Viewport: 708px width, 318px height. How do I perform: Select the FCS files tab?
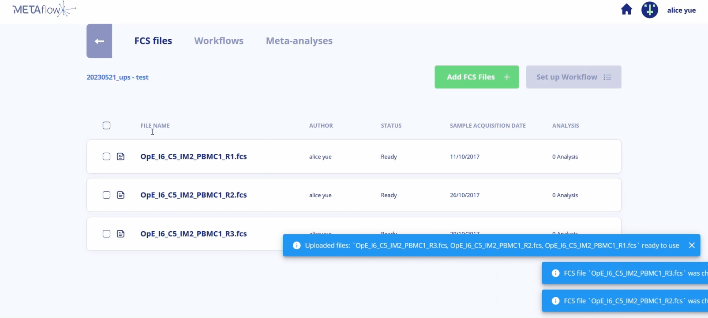[x=153, y=41]
